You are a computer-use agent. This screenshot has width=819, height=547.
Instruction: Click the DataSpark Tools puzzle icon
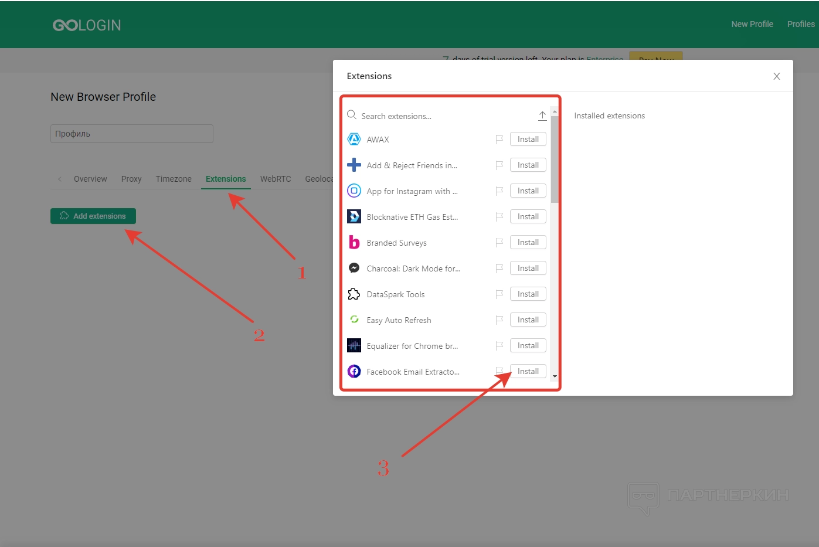click(x=354, y=294)
